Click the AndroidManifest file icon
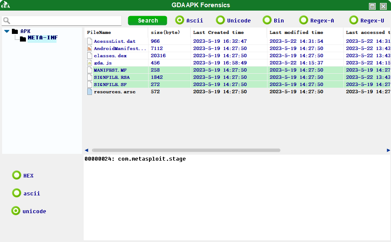Viewport: 391px width, 242px height. [90, 48]
